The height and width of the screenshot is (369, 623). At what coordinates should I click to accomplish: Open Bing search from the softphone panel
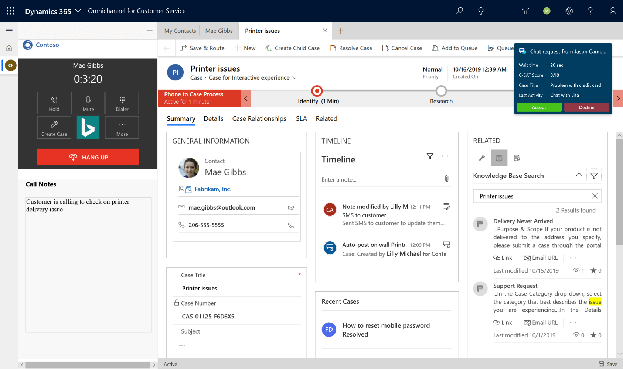tap(88, 127)
